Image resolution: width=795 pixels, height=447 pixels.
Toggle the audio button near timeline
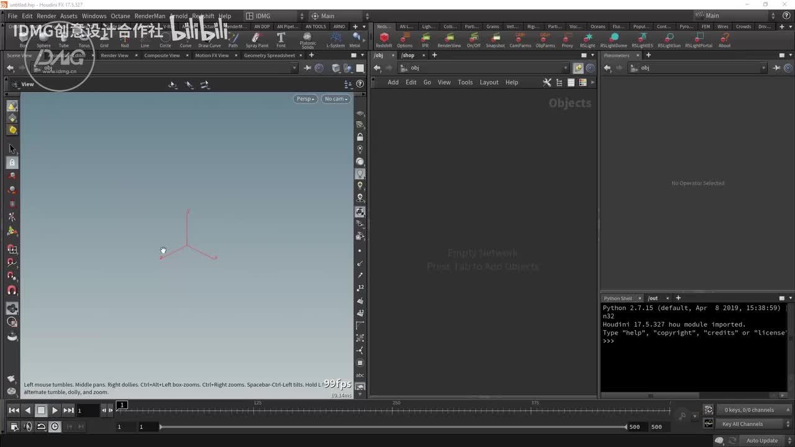[27, 427]
